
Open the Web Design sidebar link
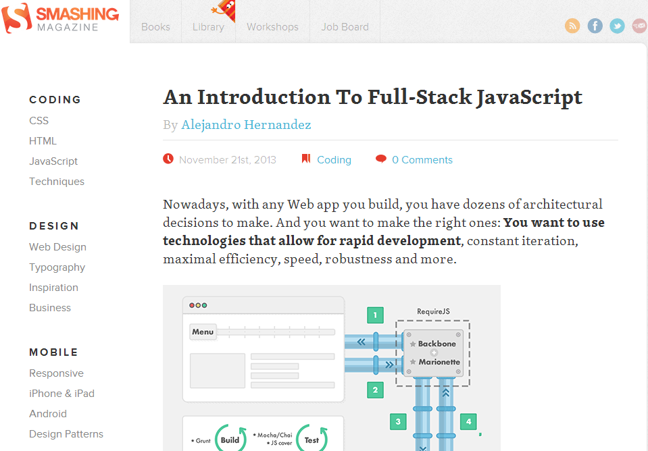[x=57, y=247]
